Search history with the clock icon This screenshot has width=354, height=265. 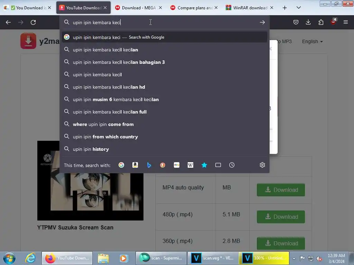(232, 165)
